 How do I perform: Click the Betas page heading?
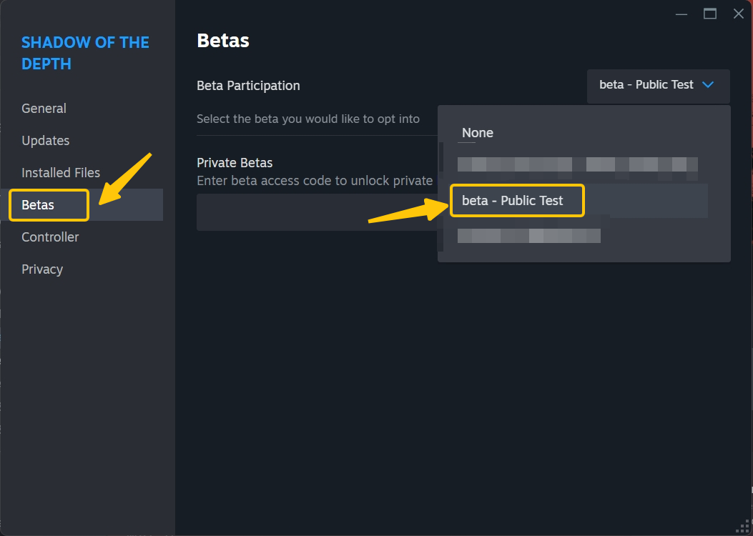click(x=222, y=40)
